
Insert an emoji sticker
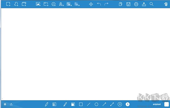click(x=54, y=4)
